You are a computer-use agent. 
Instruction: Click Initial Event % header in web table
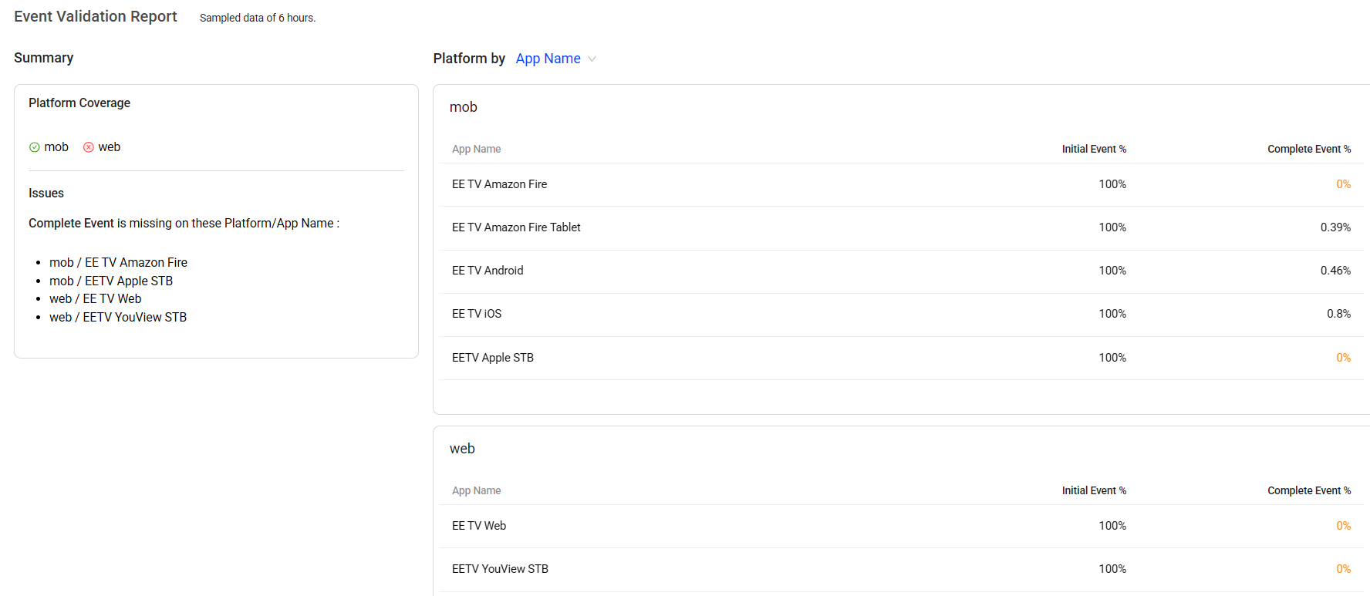click(x=1094, y=490)
